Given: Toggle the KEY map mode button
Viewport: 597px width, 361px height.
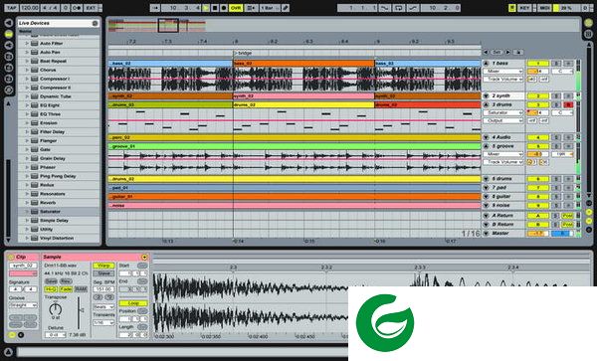Looking at the screenshot, I should (524, 8).
